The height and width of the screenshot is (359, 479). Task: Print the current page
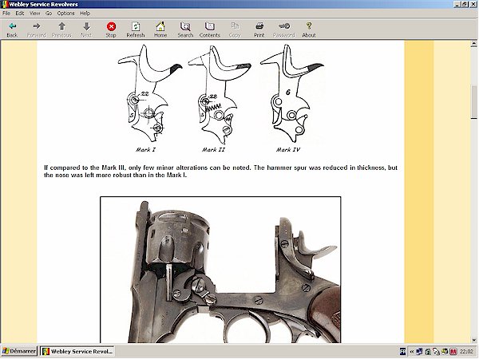[x=259, y=30]
